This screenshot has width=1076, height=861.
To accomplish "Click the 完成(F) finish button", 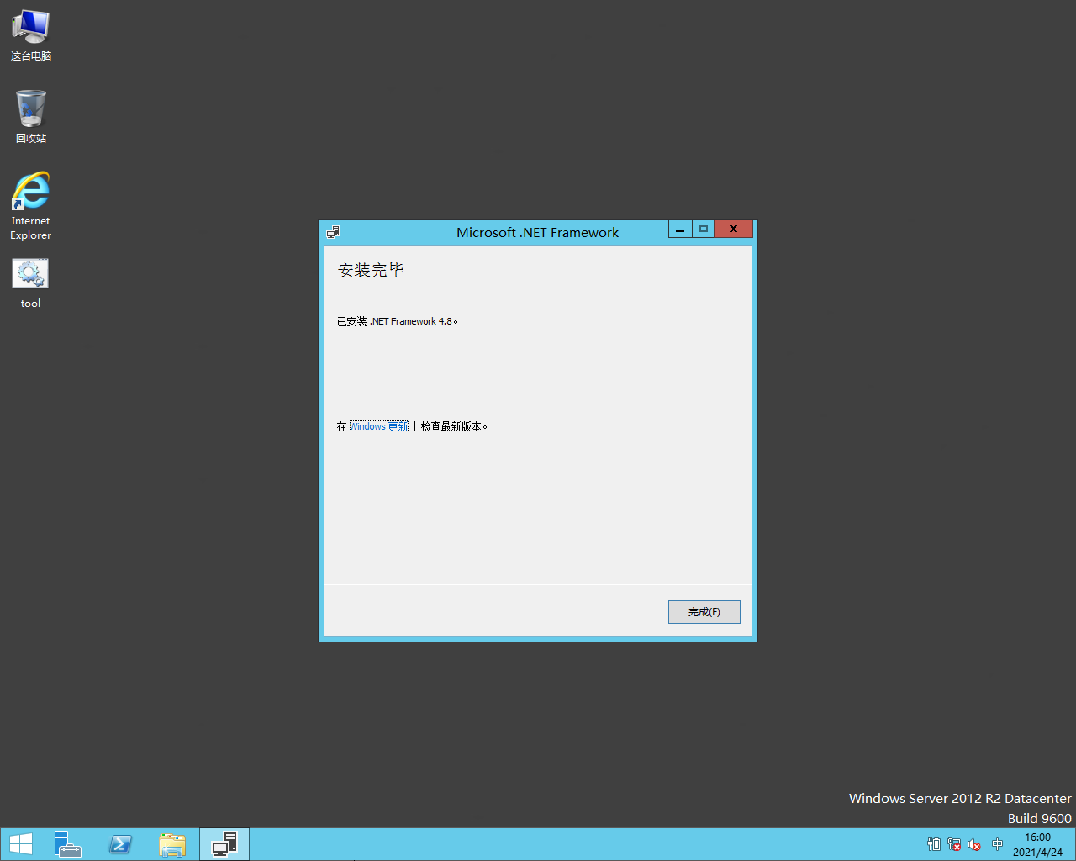I will [x=704, y=612].
